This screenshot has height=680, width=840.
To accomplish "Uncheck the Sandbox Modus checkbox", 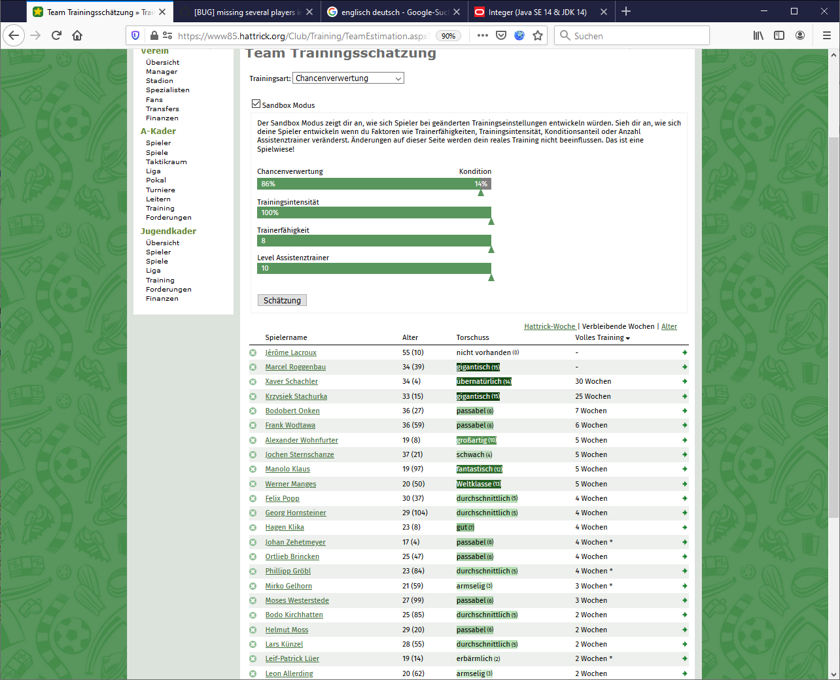I will click(x=256, y=103).
